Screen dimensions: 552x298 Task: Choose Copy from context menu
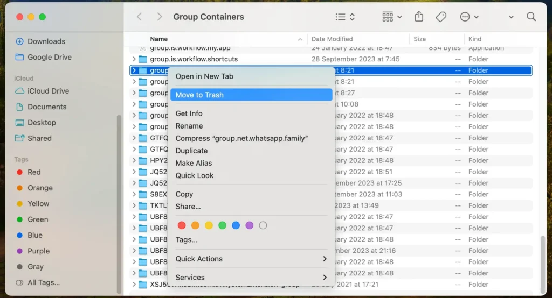coord(251,194)
